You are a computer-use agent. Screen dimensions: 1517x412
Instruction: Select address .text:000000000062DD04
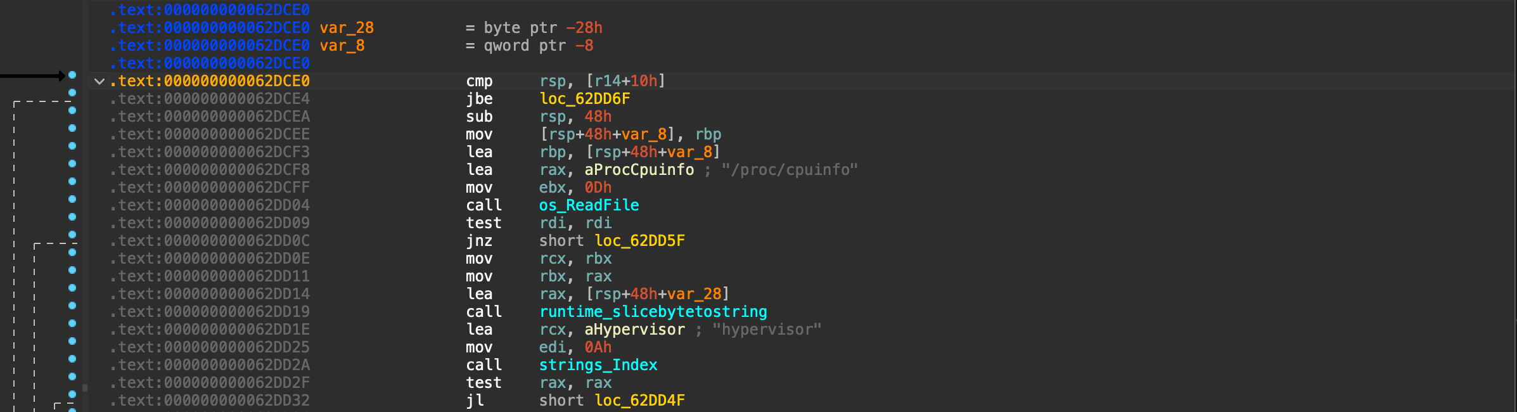click(x=210, y=205)
